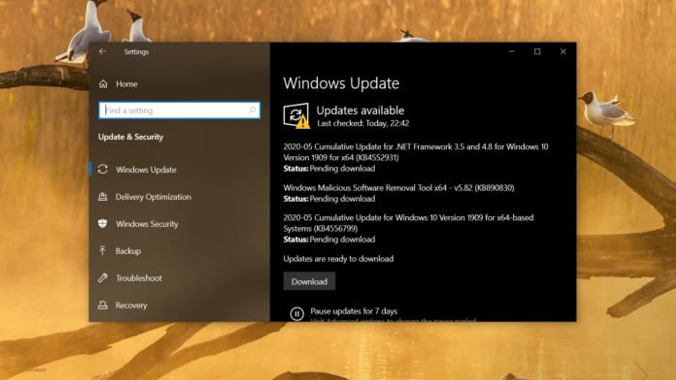Click the Home house icon
This screenshot has width=676, height=380.
point(103,84)
